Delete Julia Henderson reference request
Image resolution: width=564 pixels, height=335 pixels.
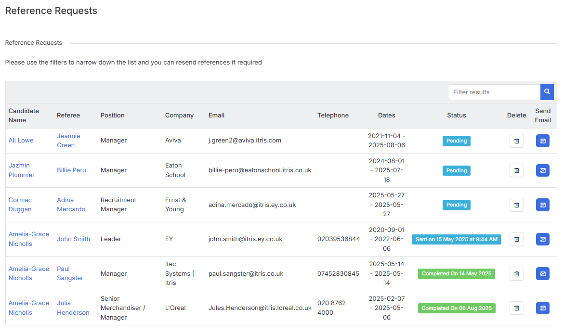516,308
